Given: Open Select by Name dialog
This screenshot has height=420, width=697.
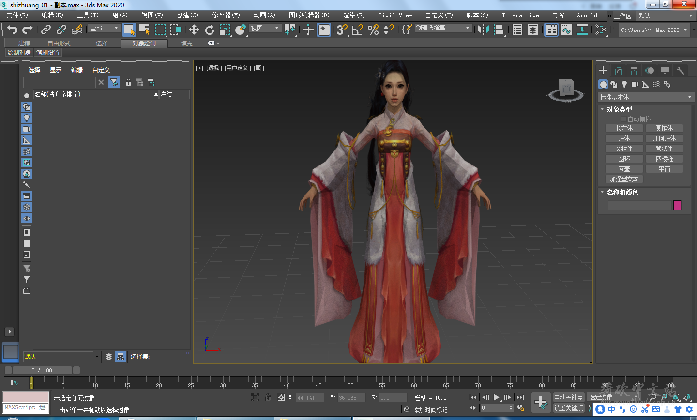Looking at the screenshot, I should [x=144, y=30].
